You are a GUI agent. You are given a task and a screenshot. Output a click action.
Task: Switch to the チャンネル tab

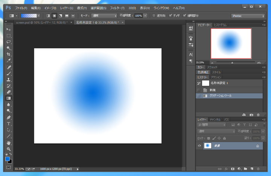point(215,119)
